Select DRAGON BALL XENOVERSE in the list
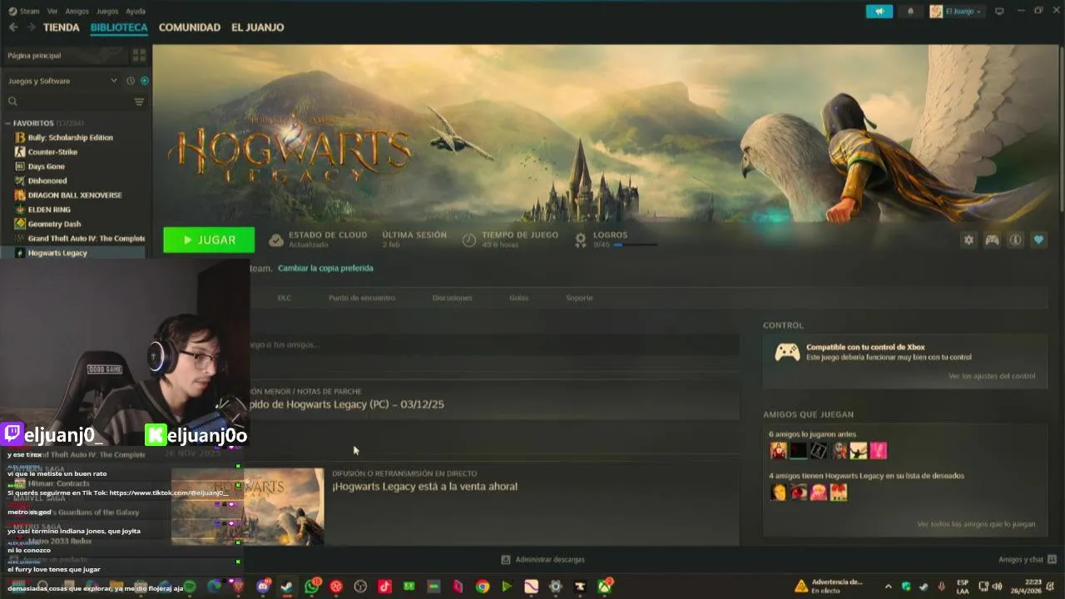1065x599 pixels. [x=75, y=196]
